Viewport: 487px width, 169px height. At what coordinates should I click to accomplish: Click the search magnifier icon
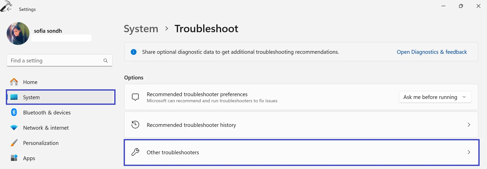[106, 61]
